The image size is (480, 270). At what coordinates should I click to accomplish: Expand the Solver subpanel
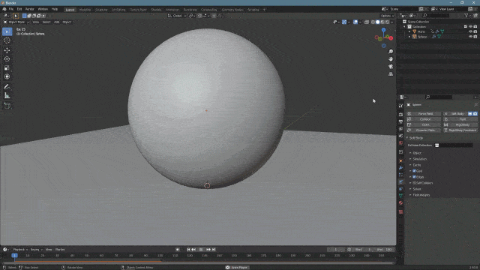point(410,189)
